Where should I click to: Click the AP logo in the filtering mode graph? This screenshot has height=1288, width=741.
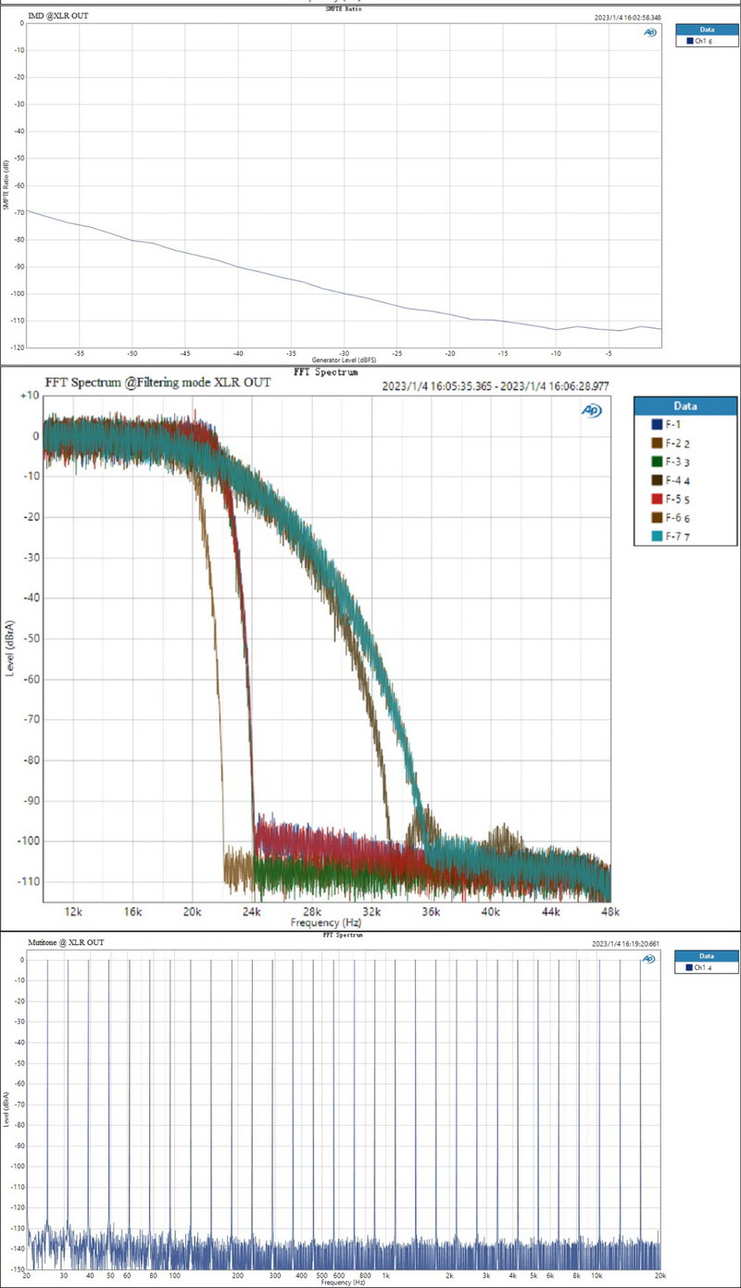point(592,410)
